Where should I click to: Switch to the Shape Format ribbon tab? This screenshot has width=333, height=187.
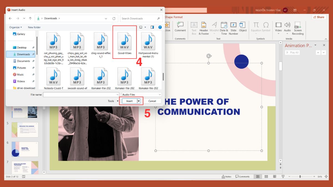coord(174,17)
